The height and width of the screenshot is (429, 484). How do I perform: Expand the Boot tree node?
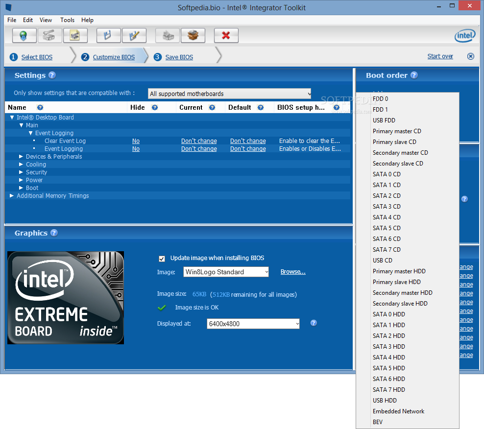(x=21, y=188)
